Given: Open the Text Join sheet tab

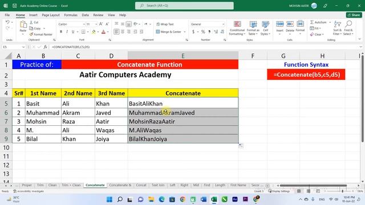Looking at the screenshot, I should pos(158,185).
